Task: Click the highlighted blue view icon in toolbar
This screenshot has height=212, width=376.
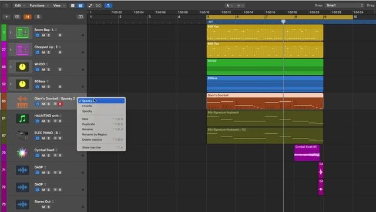Action: point(80,5)
